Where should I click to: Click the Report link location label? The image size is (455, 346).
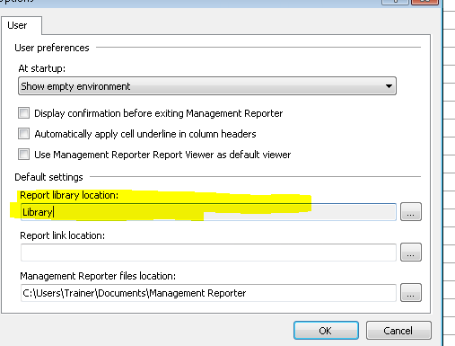pyautogui.click(x=62, y=235)
